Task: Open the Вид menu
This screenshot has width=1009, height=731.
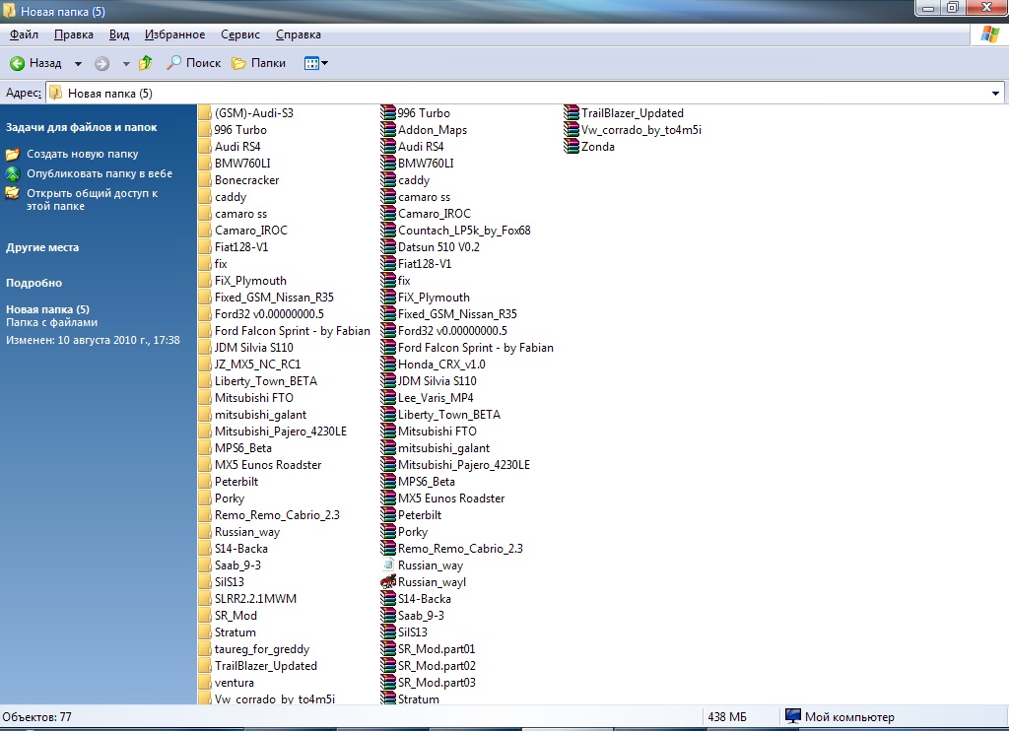Action: (x=119, y=34)
